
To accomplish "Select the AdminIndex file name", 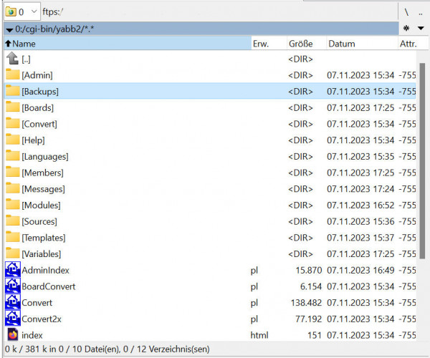I will click(46, 271).
